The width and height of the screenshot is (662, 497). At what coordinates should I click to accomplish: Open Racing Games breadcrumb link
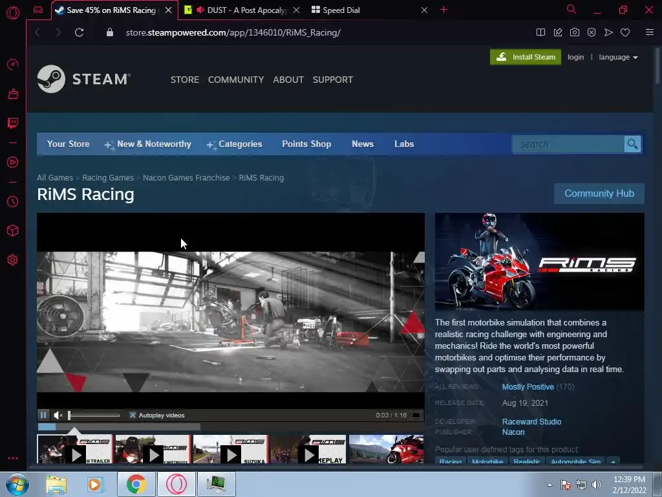click(108, 178)
